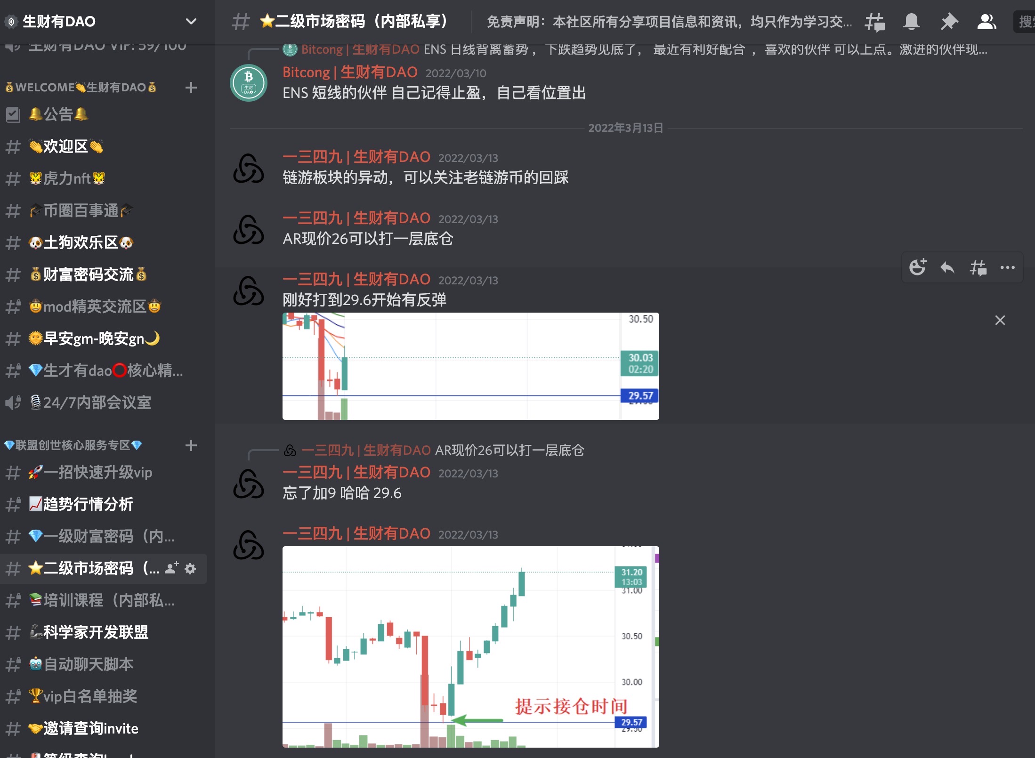Expand the 生财有DAO server dropdown menu
1035x758 pixels.
click(x=191, y=21)
